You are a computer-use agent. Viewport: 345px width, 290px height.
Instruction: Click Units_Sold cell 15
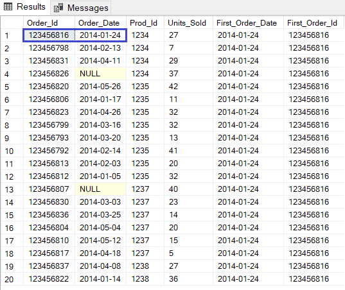click(x=189, y=241)
